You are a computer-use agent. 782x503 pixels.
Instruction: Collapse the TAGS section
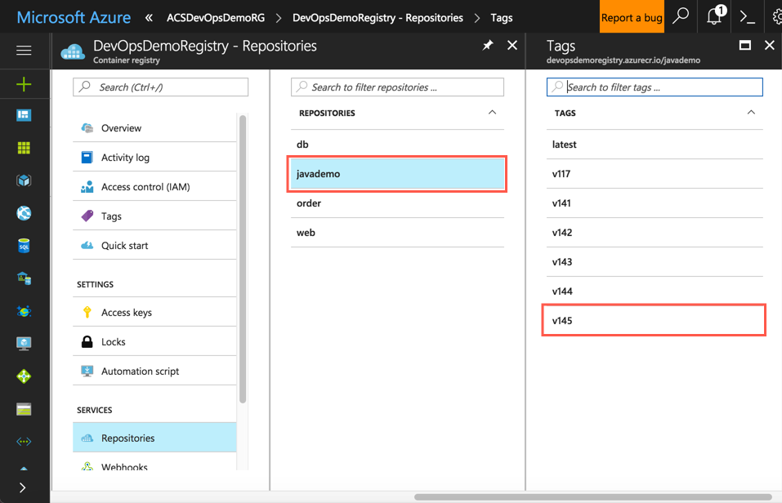tap(751, 113)
